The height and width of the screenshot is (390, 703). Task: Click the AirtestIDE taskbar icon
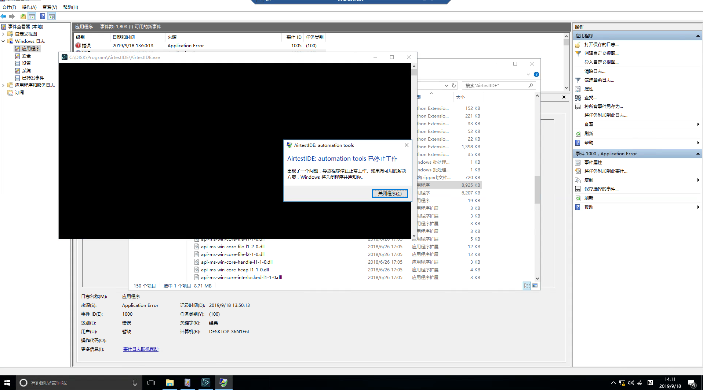[x=205, y=383]
